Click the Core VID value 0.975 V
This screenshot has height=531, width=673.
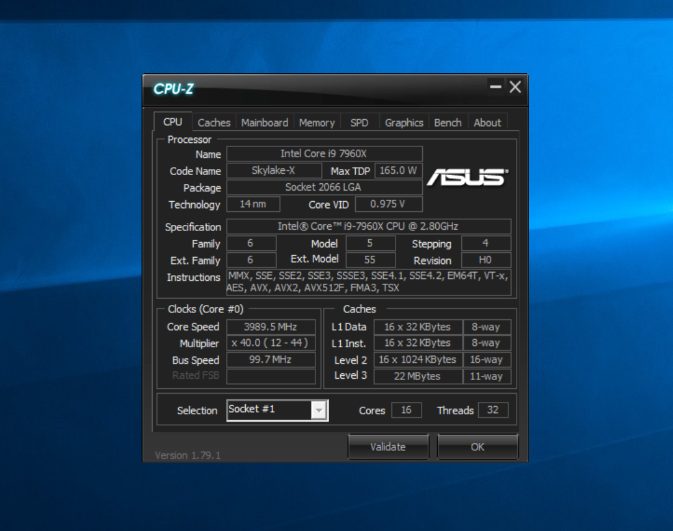tap(389, 204)
